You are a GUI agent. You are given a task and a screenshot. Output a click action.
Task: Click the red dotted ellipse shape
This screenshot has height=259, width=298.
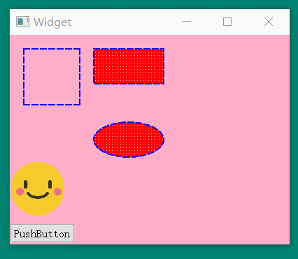129,140
